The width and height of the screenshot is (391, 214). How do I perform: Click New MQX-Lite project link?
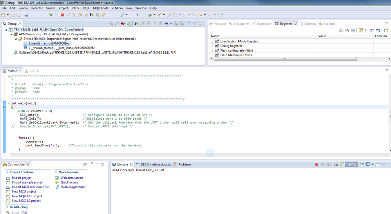click(27, 196)
